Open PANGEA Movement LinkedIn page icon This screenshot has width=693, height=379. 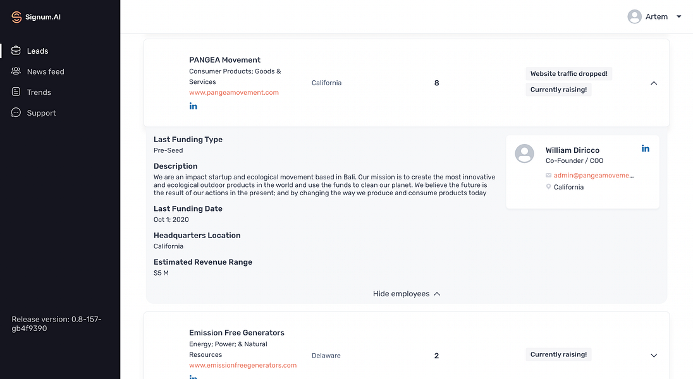click(193, 106)
